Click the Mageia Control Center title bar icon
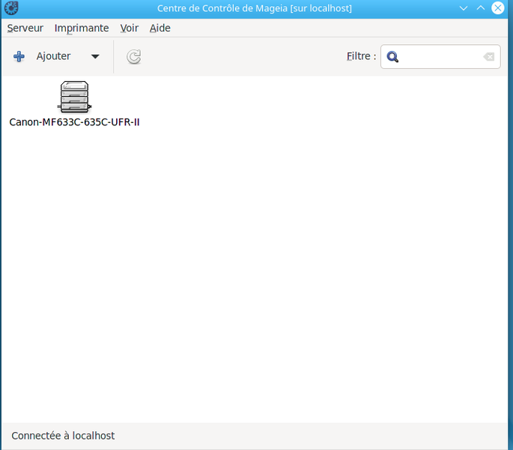The width and height of the screenshot is (513, 450). click(x=11, y=7)
